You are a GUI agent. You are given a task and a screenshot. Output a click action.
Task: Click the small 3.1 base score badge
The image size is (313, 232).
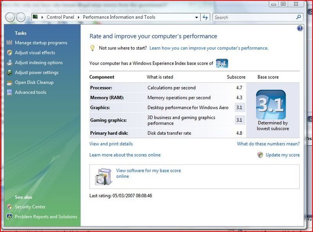click(x=222, y=63)
